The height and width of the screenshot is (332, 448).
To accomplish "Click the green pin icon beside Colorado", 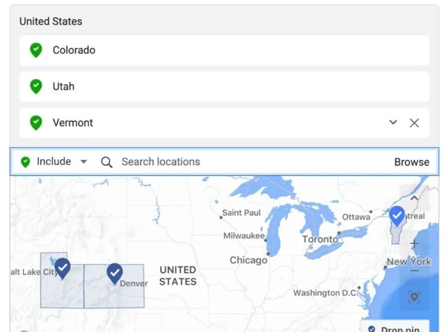I will (36, 50).
